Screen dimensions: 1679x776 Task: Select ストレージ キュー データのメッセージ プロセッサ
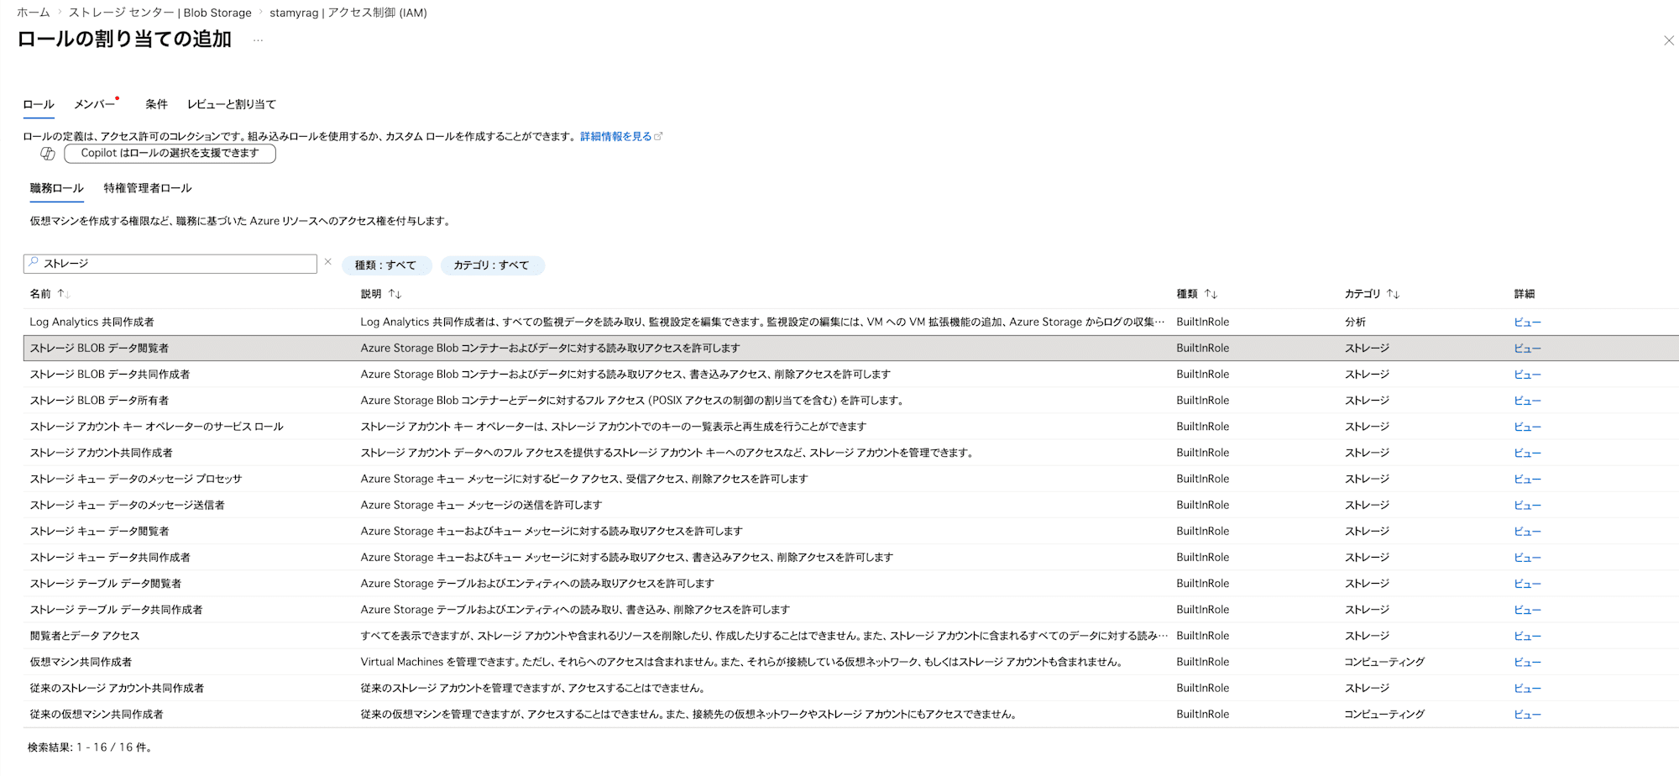(x=136, y=479)
